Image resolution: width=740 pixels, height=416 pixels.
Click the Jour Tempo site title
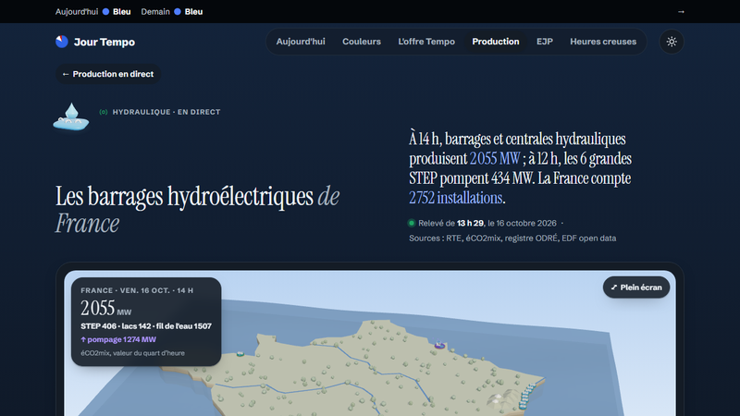(105, 42)
